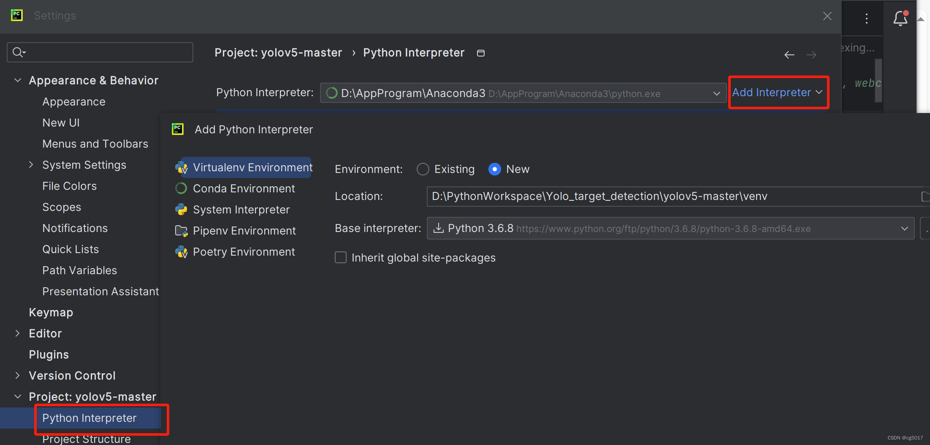Open Project Structure settings
This screenshot has height=445, width=930.
[87, 439]
